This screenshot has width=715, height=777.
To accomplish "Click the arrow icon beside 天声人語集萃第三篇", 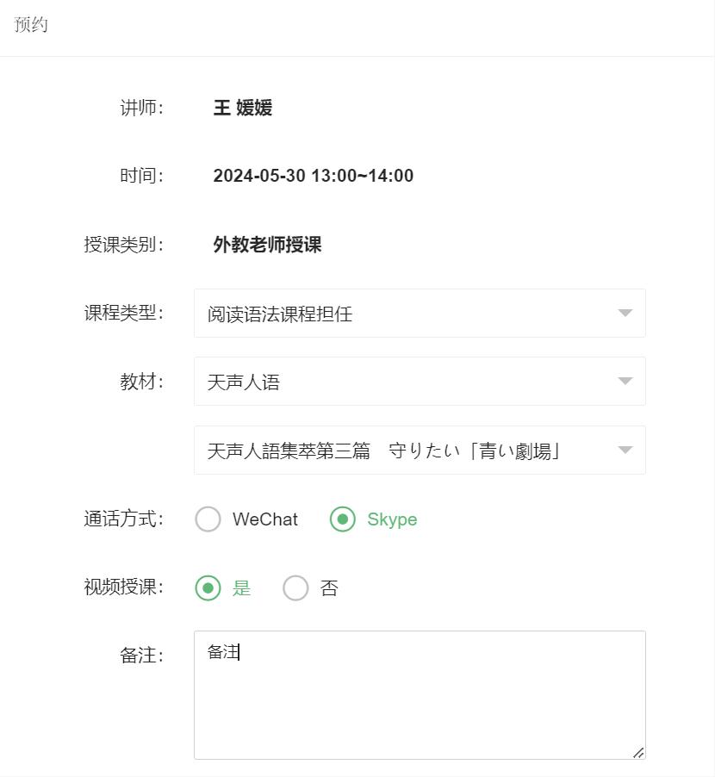I will coord(625,451).
